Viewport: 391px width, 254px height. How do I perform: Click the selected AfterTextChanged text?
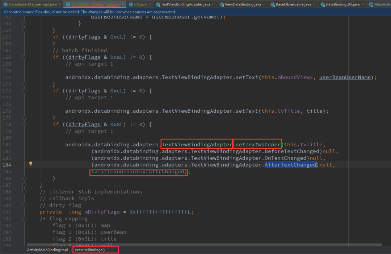(290, 165)
